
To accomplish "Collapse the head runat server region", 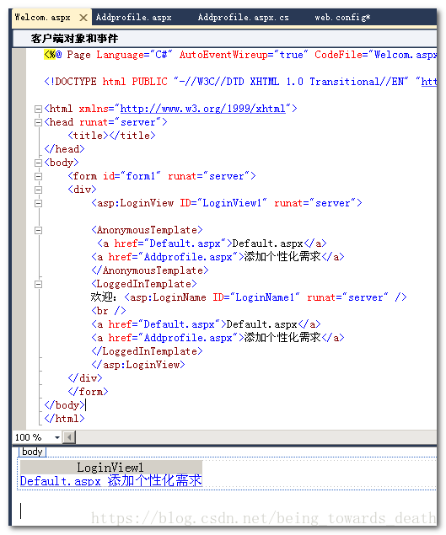I will (x=38, y=122).
